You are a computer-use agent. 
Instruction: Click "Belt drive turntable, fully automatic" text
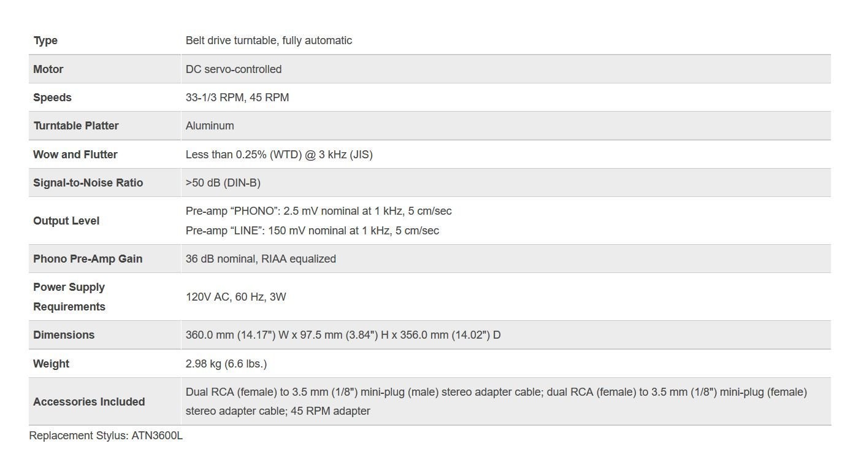[x=269, y=40]
